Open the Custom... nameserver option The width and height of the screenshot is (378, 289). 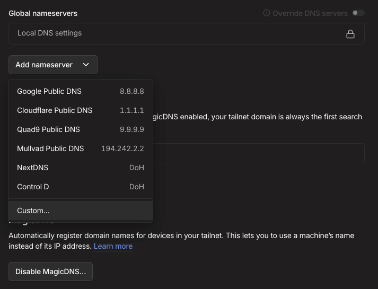point(33,211)
